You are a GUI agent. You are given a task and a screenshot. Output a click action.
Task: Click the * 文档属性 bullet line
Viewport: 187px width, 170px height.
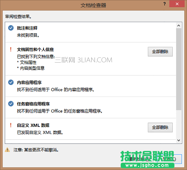tap(27, 62)
